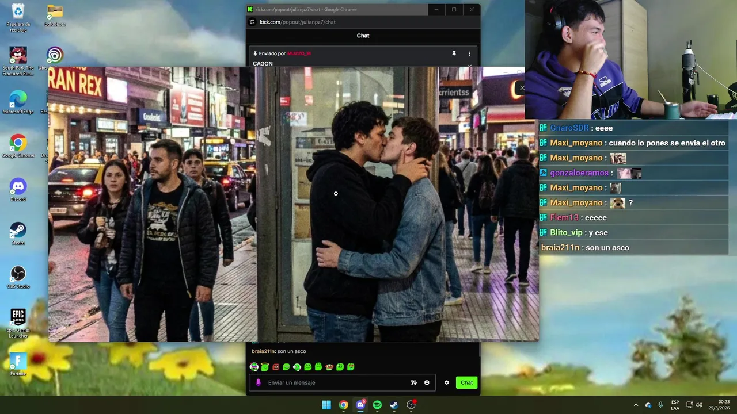Open Spotify from the taskbar
The height and width of the screenshot is (414, 737).
tap(377, 405)
